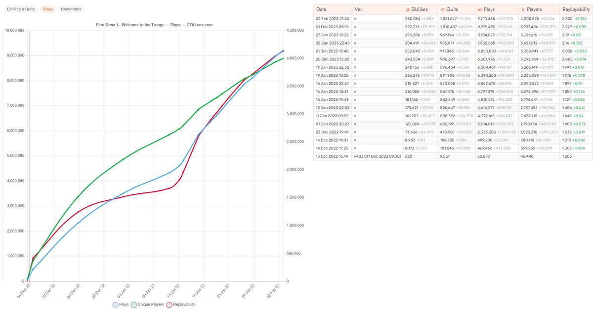Click the 4,000,620 players value
593x321 pixels.
coord(530,18)
